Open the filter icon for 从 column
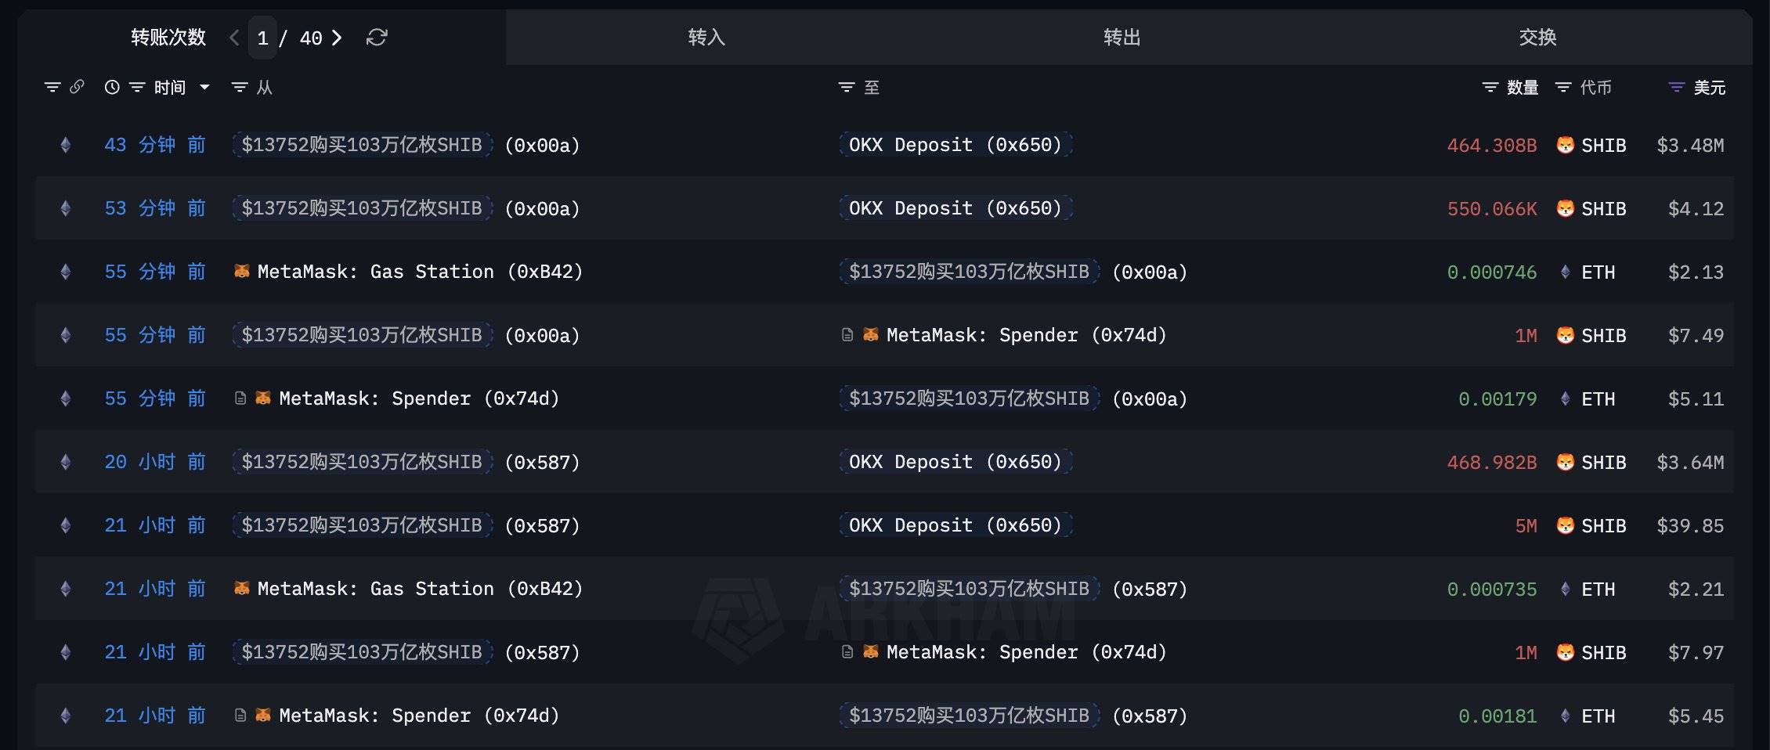The image size is (1770, 750). coord(240,87)
